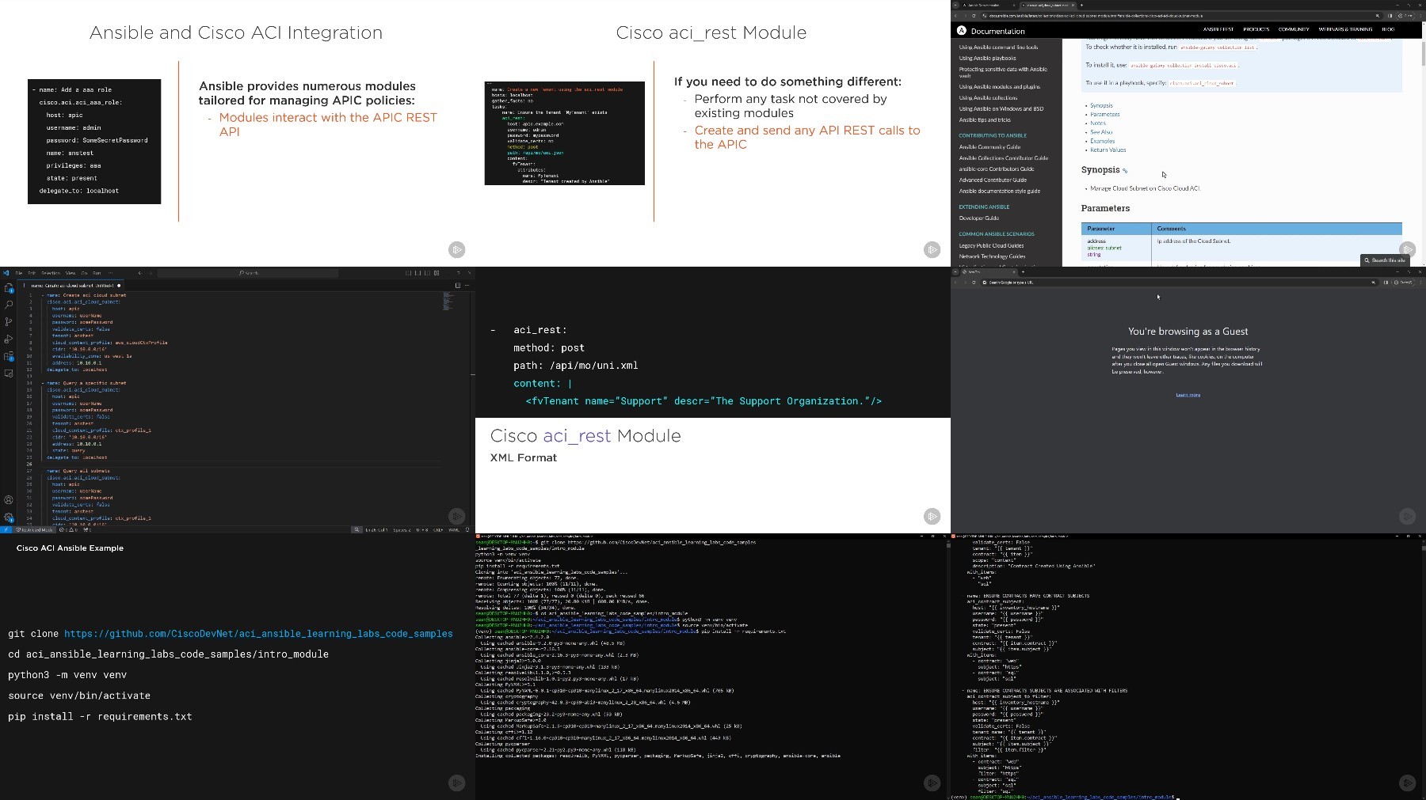Image resolution: width=1426 pixels, height=800 pixels.
Task: Open the Spaces indentation selector in VS Code
Action: pyautogui.click(x=402, y=530)
